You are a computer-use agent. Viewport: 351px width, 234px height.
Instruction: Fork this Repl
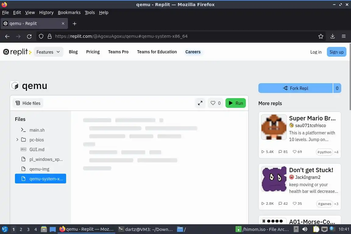[x=296, y=88]
